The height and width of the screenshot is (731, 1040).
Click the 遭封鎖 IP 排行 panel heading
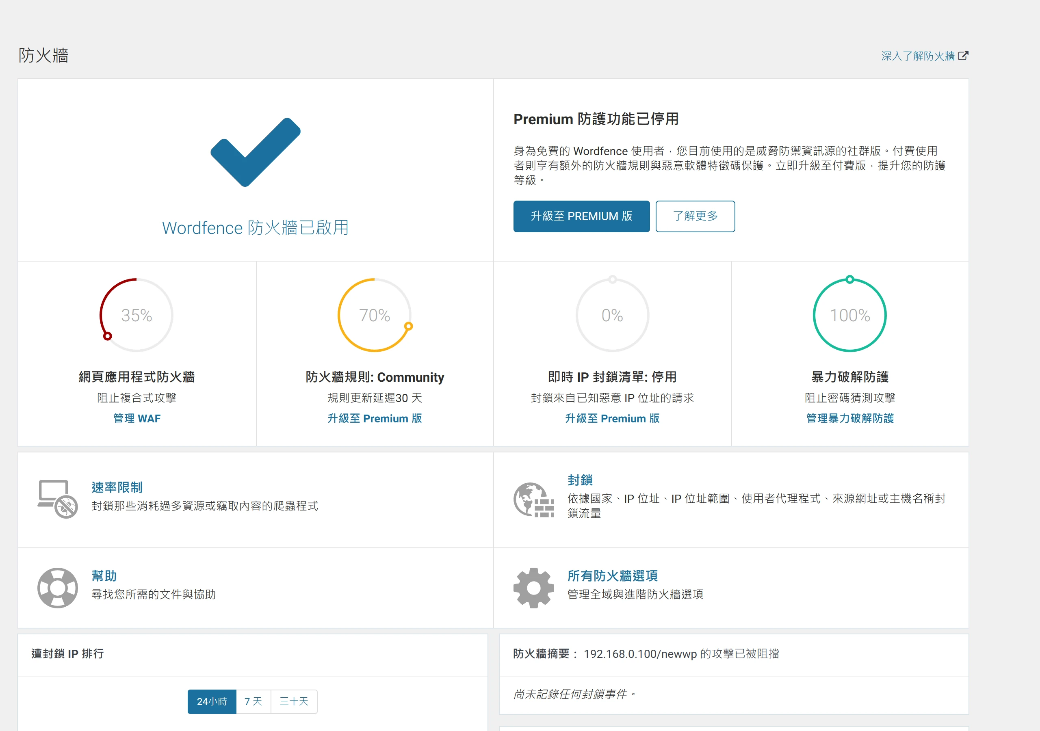click(67, 653)
